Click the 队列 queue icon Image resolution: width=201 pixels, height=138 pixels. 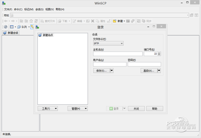coord(19,27)
